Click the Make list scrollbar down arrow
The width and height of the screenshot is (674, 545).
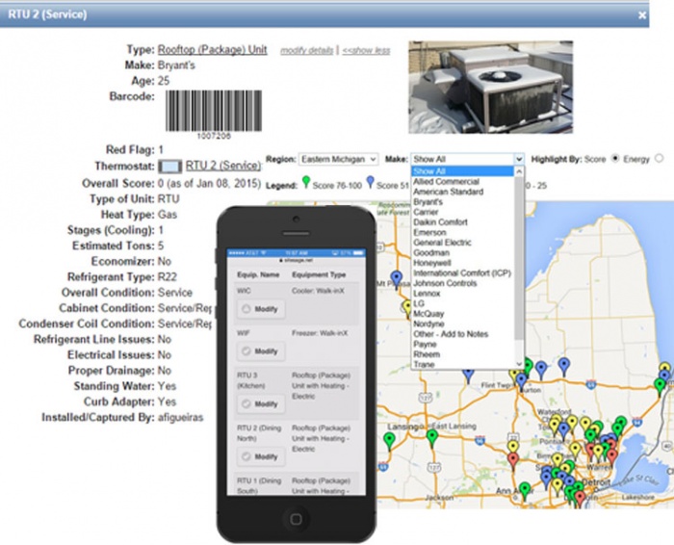click(519, 364)
